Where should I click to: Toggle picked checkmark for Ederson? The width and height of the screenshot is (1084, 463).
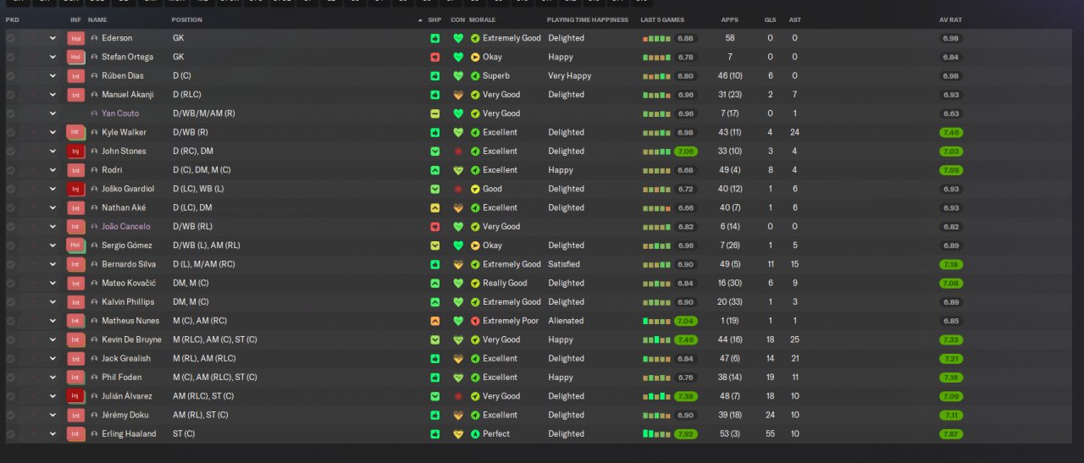click(x=10, y=38)
